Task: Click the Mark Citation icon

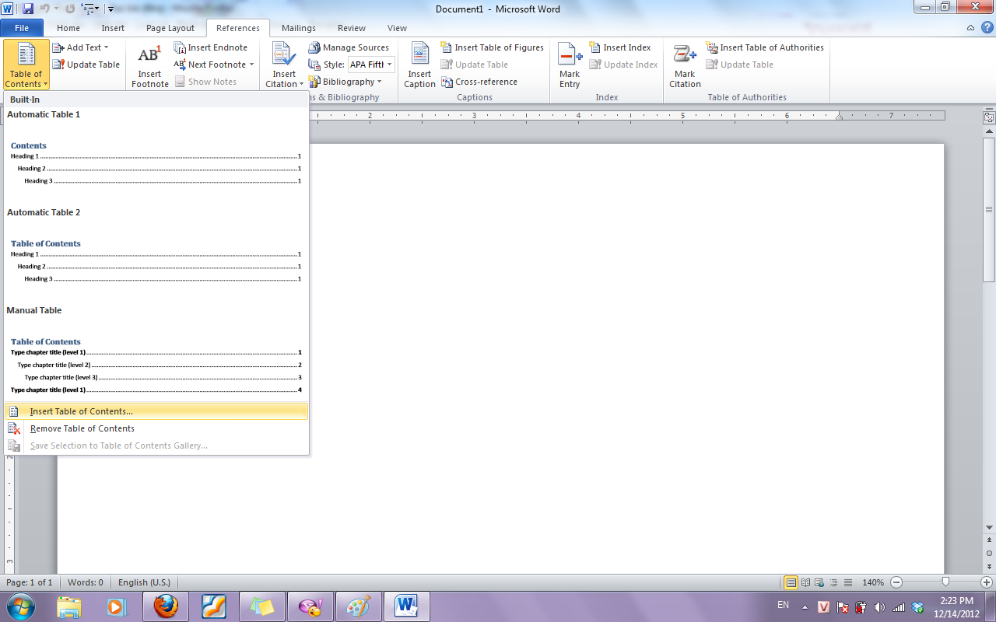Action: (685, 66)
